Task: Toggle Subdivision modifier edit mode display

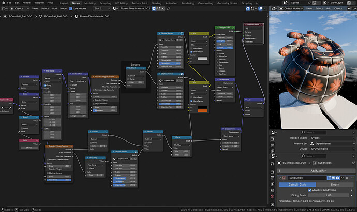Action: coord(329,178)
